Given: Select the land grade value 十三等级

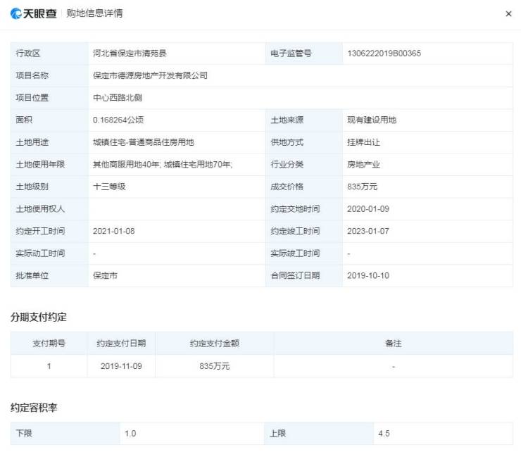Looking at the screenshot, I should [x=108, y=187].
